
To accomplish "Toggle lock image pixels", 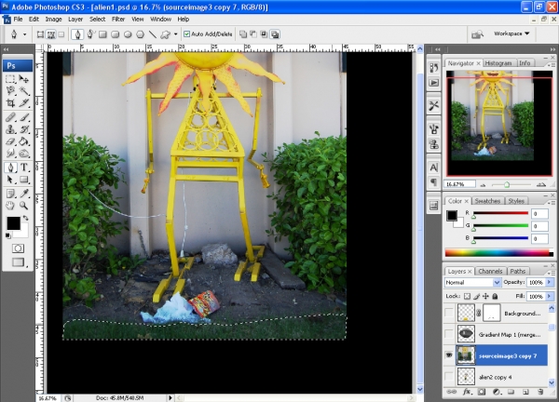I will 476,296.
